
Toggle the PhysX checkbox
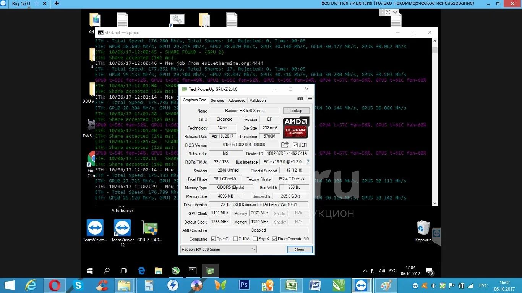coord(255,239)
